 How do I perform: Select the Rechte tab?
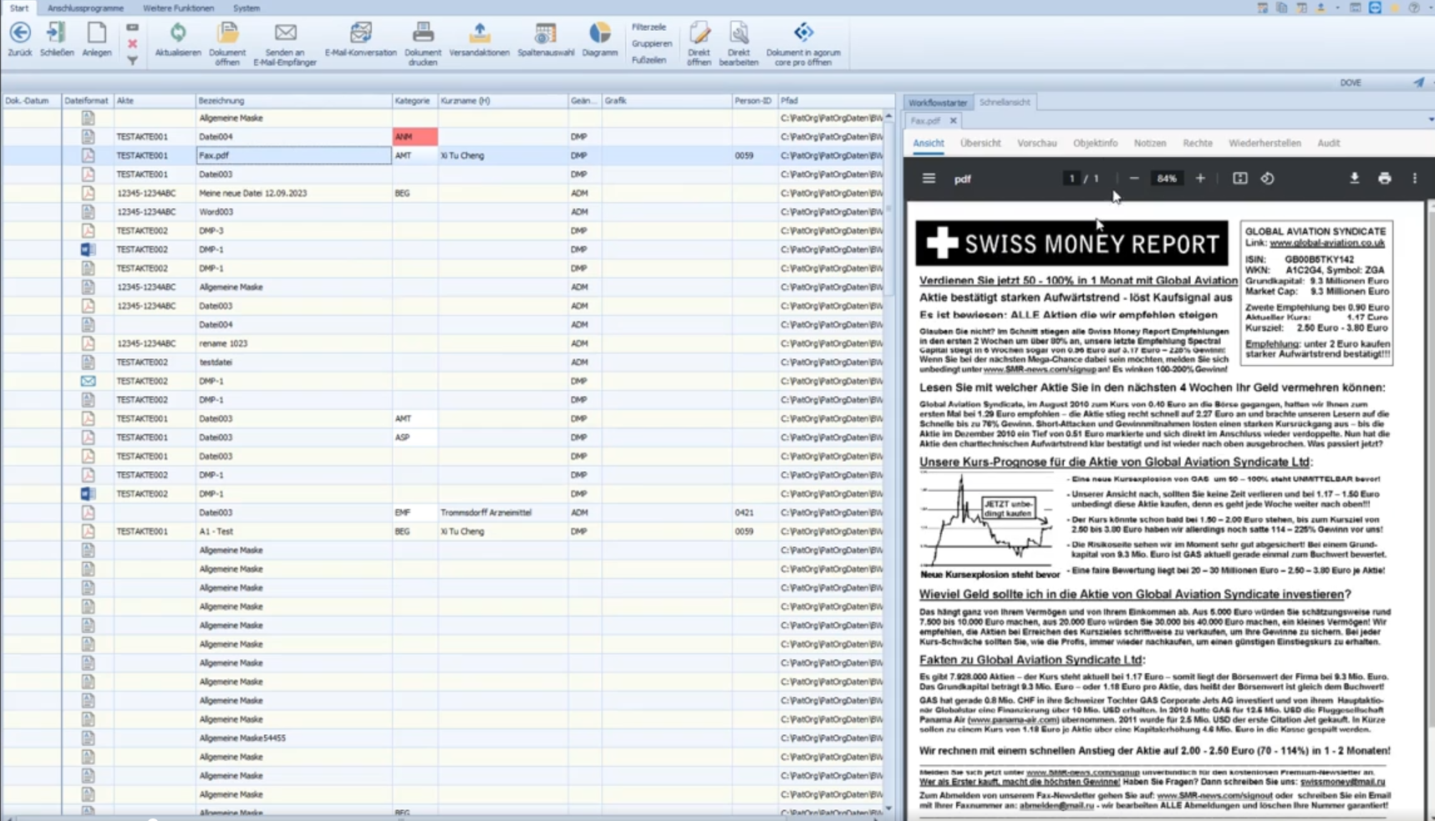(1197, 143)
